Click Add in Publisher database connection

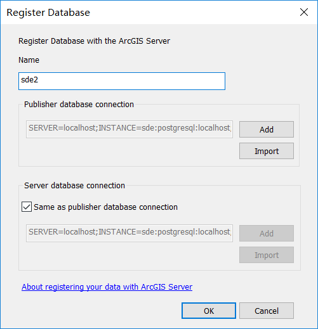click(x=267, y=129)
